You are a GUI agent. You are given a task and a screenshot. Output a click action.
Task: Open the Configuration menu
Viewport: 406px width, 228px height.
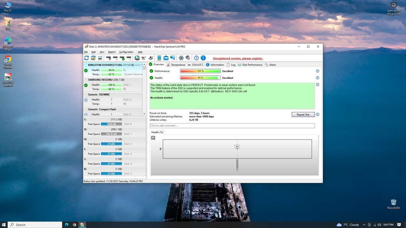pyautogui.click(x=126, y=52)
